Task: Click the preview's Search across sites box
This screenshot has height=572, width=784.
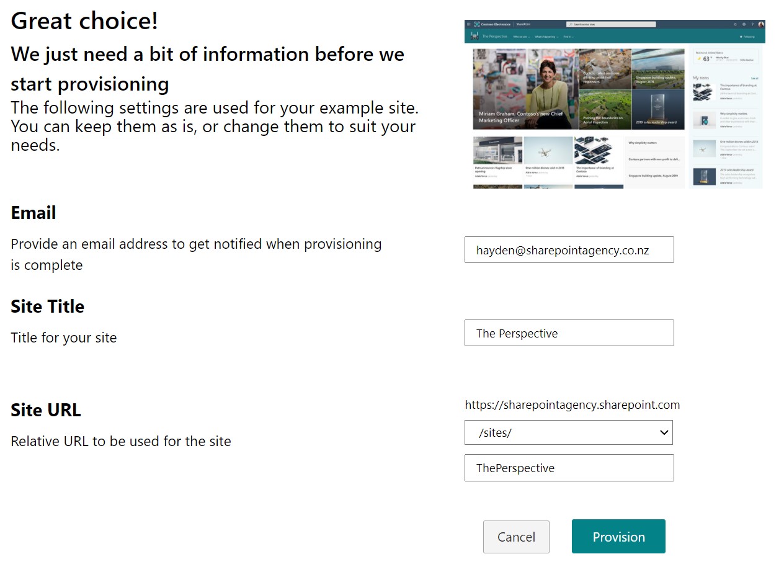Action: (x=611, y=24)
